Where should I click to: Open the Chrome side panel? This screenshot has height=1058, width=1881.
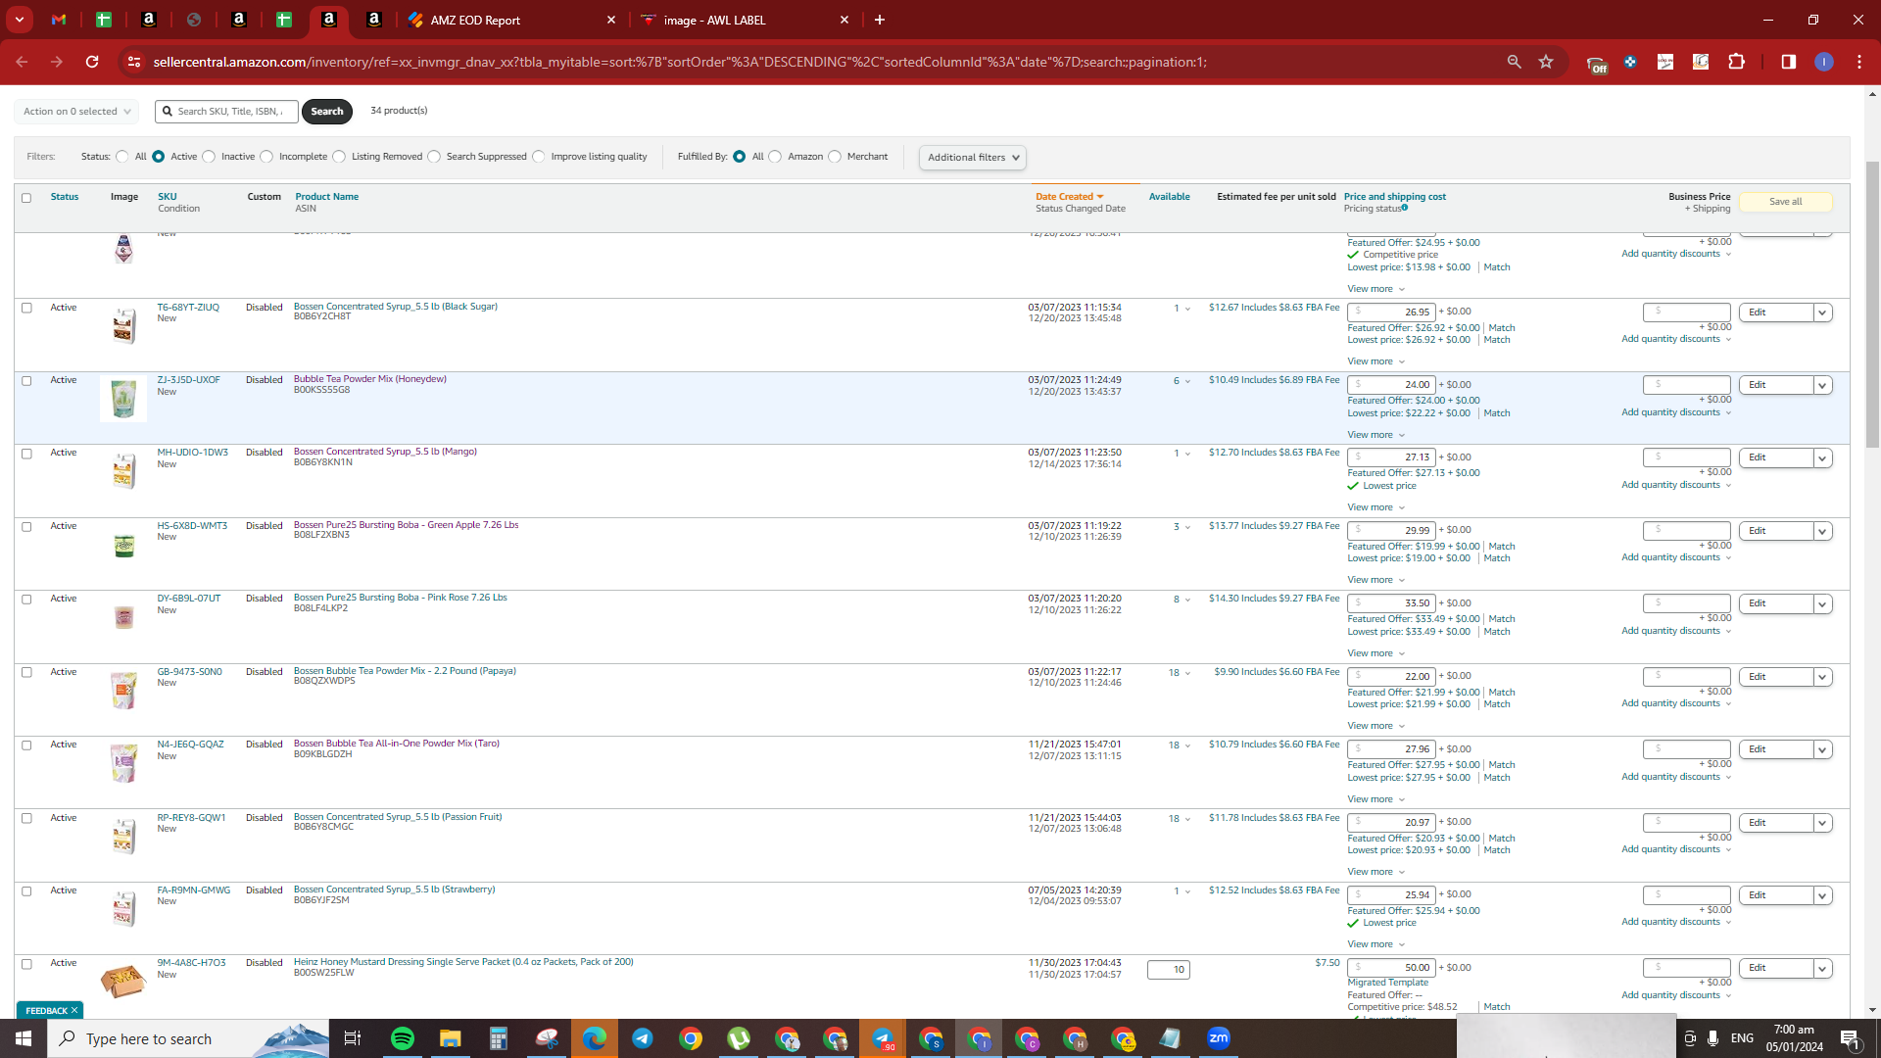(1788, 62)
